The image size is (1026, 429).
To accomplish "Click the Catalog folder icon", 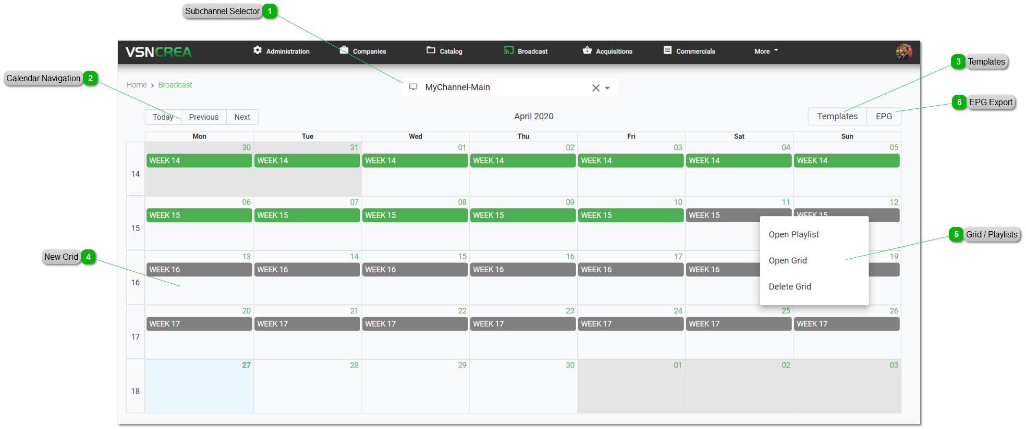I will [x=431, y=50].
